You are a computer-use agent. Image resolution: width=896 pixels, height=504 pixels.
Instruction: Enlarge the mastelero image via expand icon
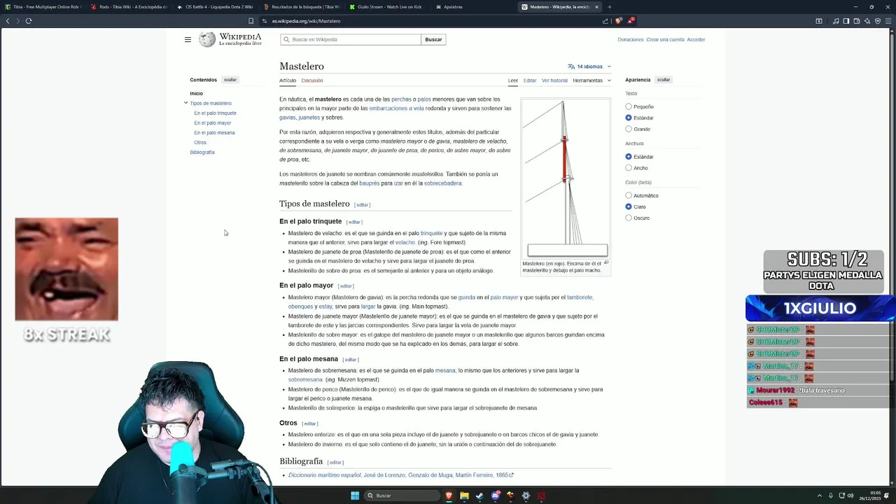click(x=606, y=263)
